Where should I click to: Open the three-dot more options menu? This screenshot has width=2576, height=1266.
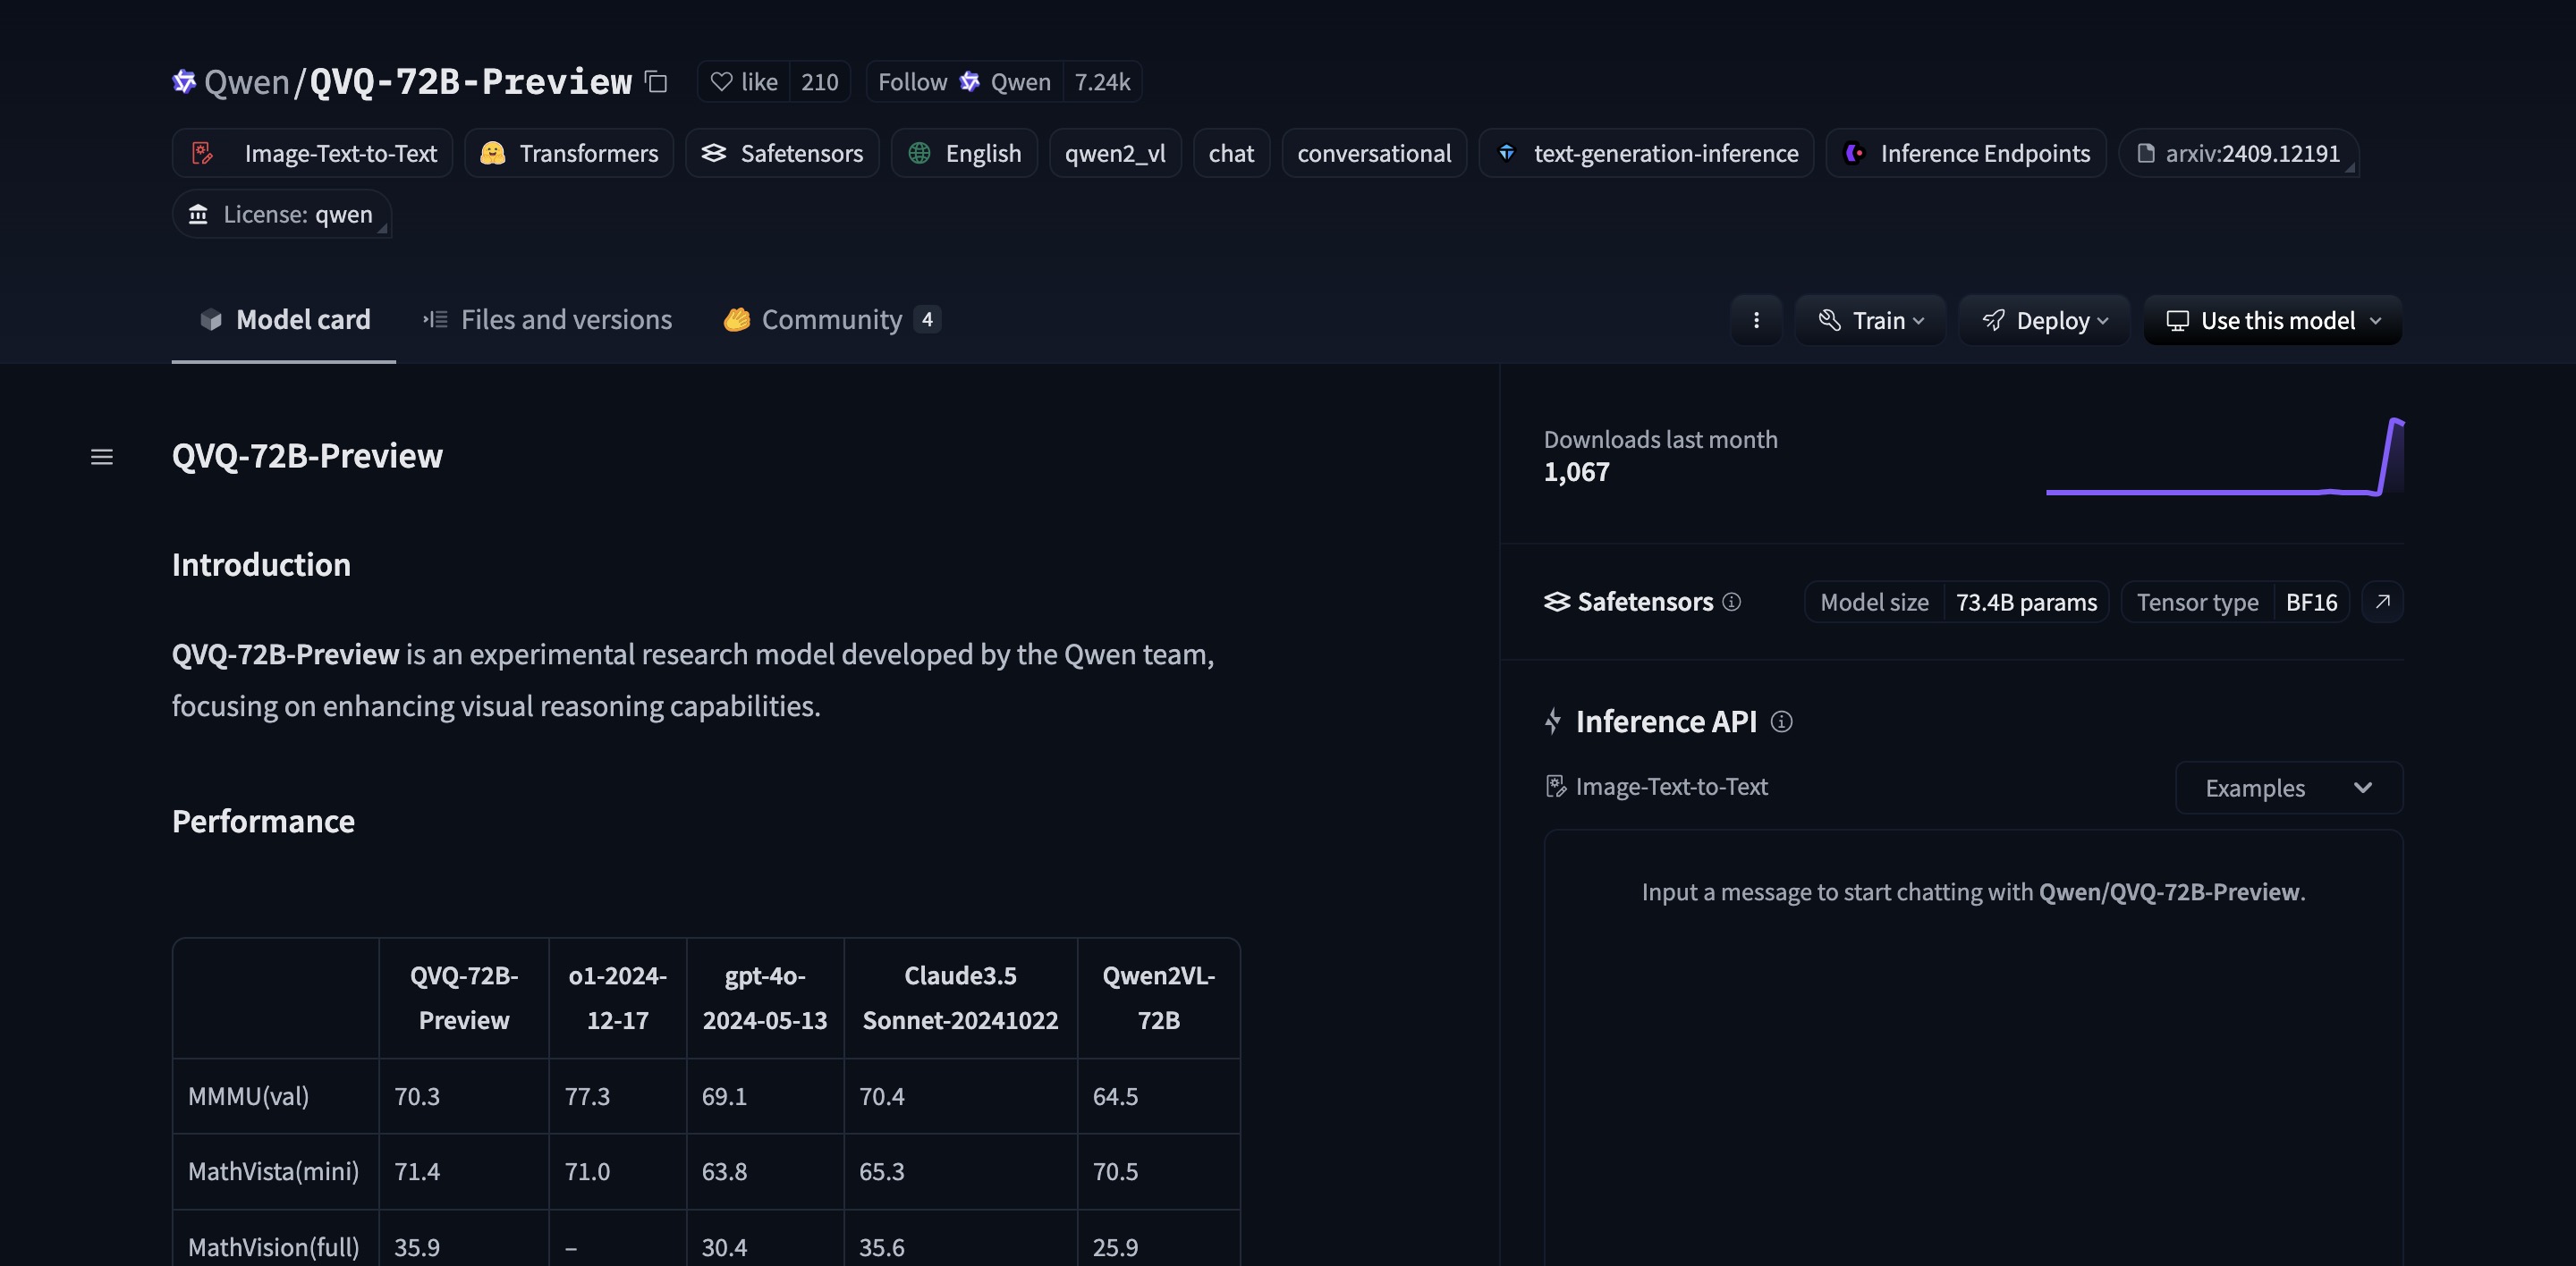1756,321
